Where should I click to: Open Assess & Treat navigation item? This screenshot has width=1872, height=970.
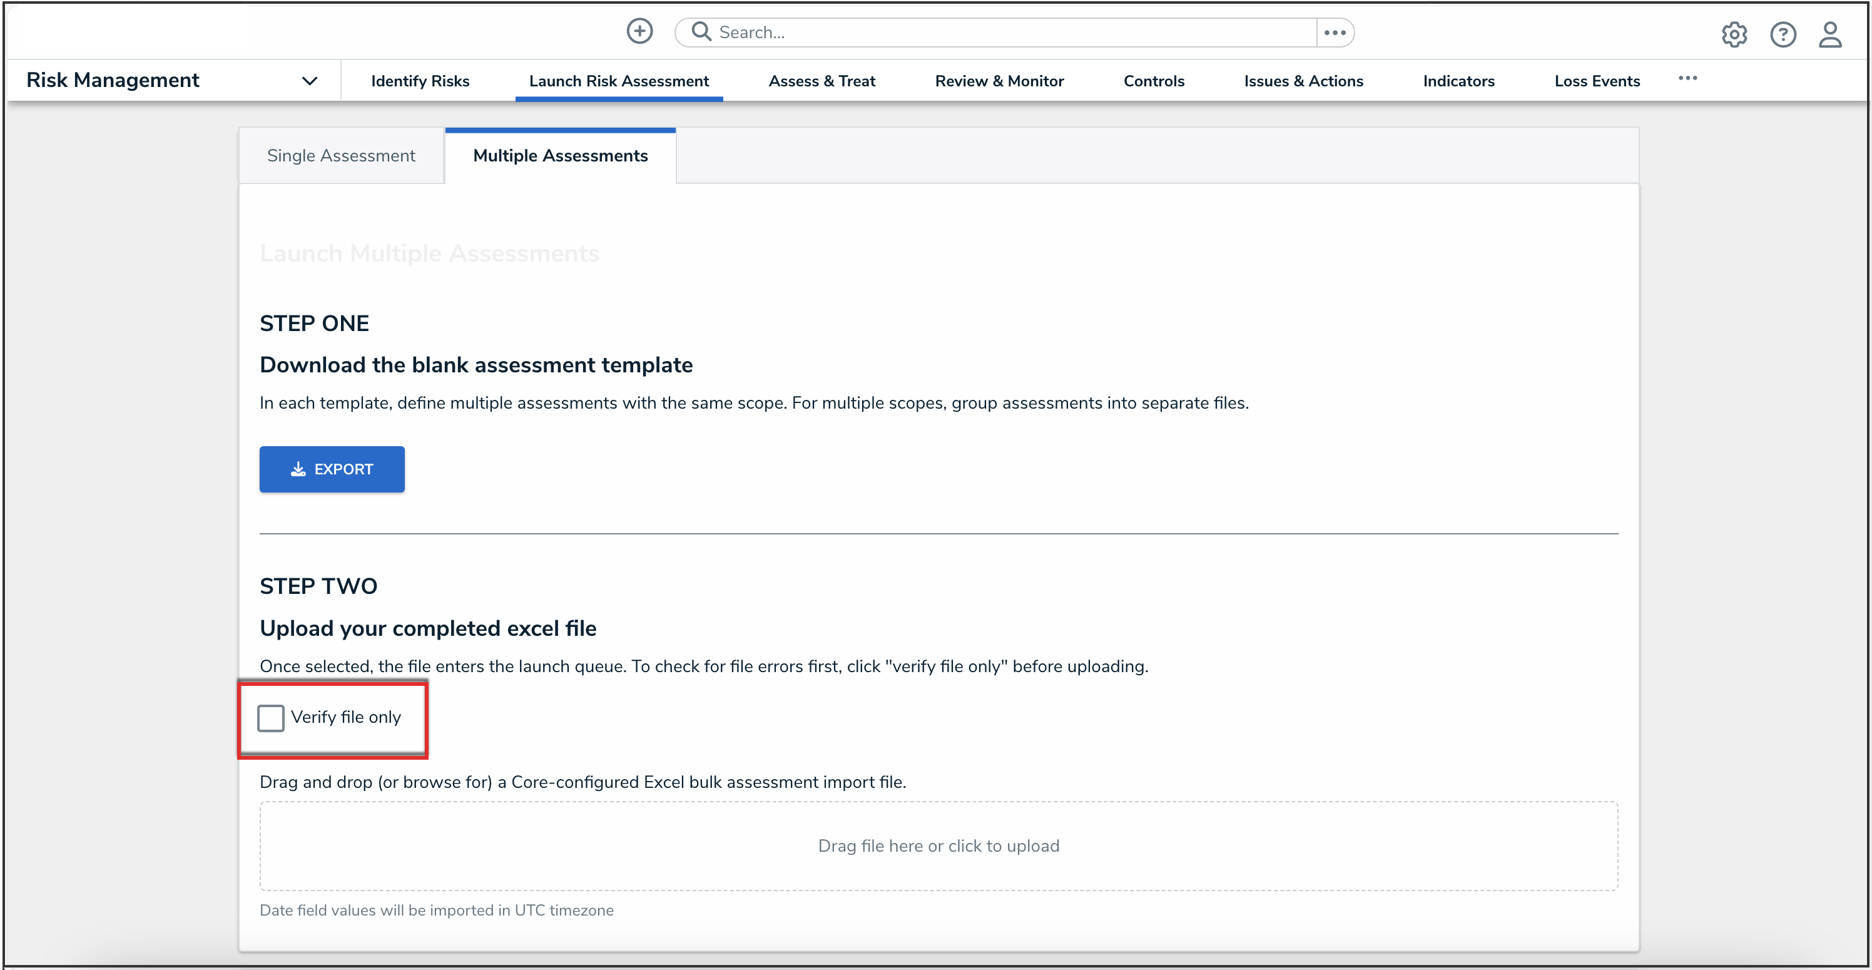[x=822, y=81]
